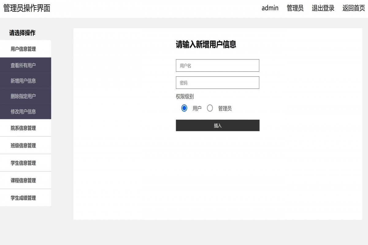Click 退出登录 to log out
368x245 pixels.
pos(322,8)
